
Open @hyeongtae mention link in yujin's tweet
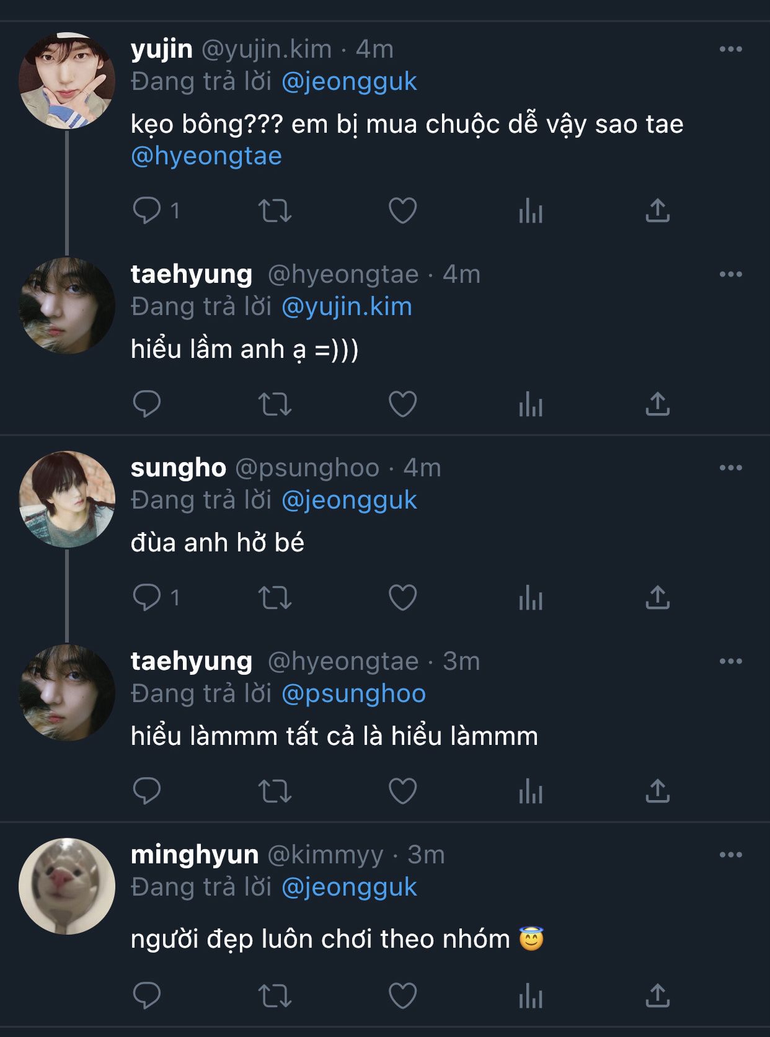206,156
